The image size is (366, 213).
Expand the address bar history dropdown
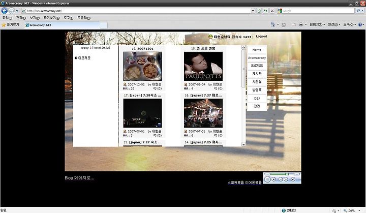[253, 11]
